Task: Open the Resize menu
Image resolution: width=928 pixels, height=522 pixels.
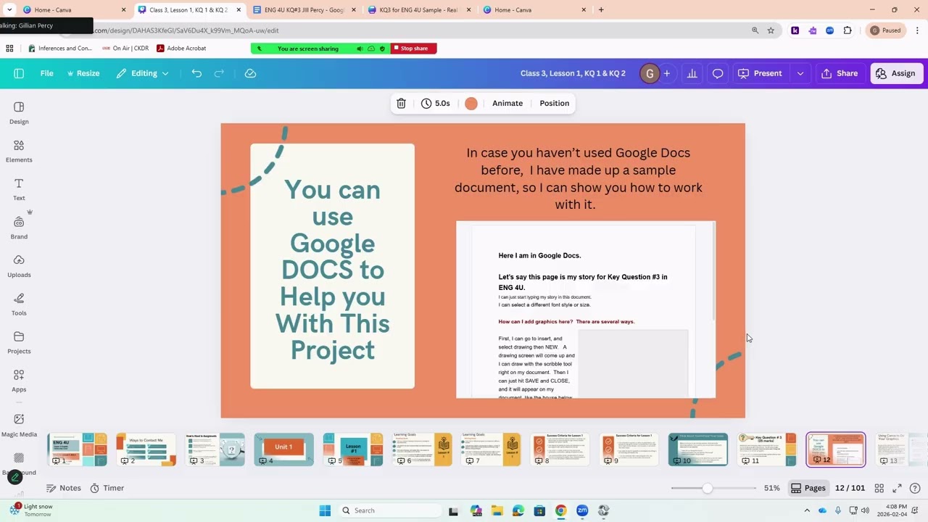Action: [x=83, y=73]
